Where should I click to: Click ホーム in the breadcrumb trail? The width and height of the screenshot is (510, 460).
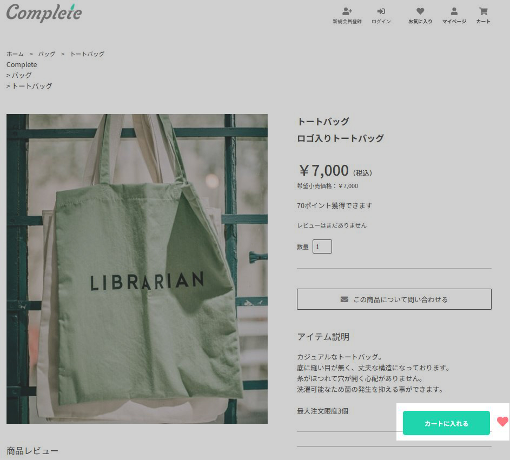[15, 54]
